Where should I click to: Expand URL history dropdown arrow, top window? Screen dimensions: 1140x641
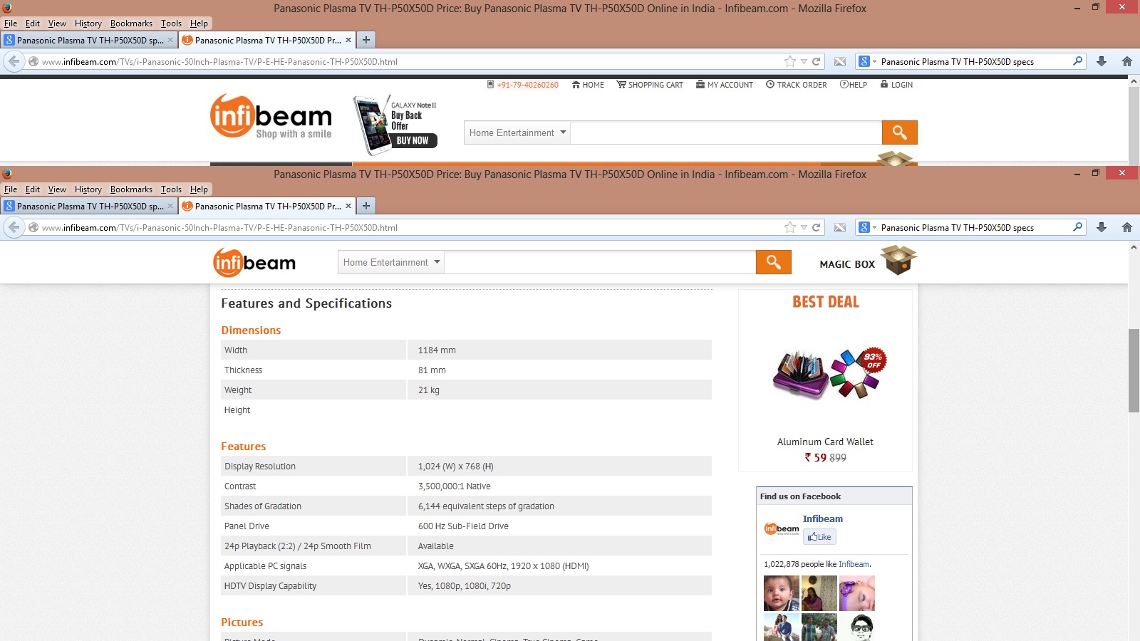pyautogui.click(x=804, y=61)
